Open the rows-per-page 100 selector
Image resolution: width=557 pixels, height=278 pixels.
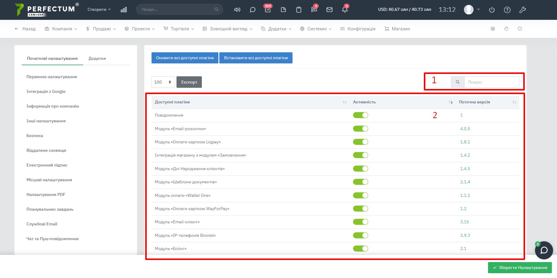click(163, 82)
